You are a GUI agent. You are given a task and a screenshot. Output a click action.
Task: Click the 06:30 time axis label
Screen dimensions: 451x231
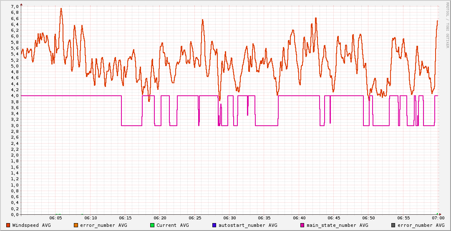(229, 218)
